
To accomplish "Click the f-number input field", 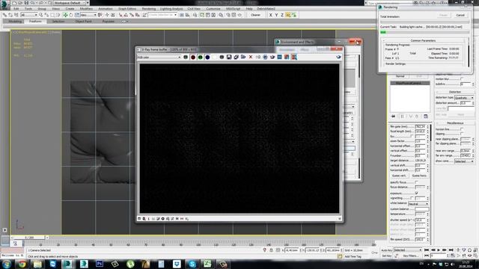I will point(420,155).
